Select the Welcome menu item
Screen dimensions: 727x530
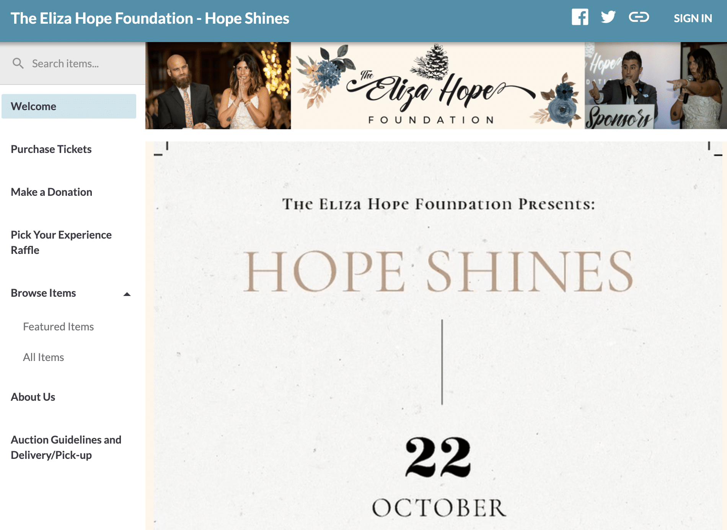tap(69, 106)
